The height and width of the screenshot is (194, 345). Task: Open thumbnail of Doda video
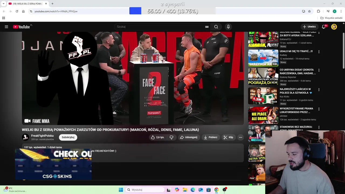click(263, 77)
